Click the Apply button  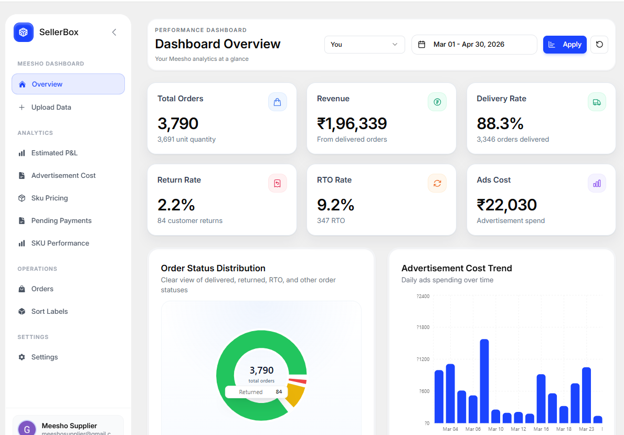click(565, 45)
